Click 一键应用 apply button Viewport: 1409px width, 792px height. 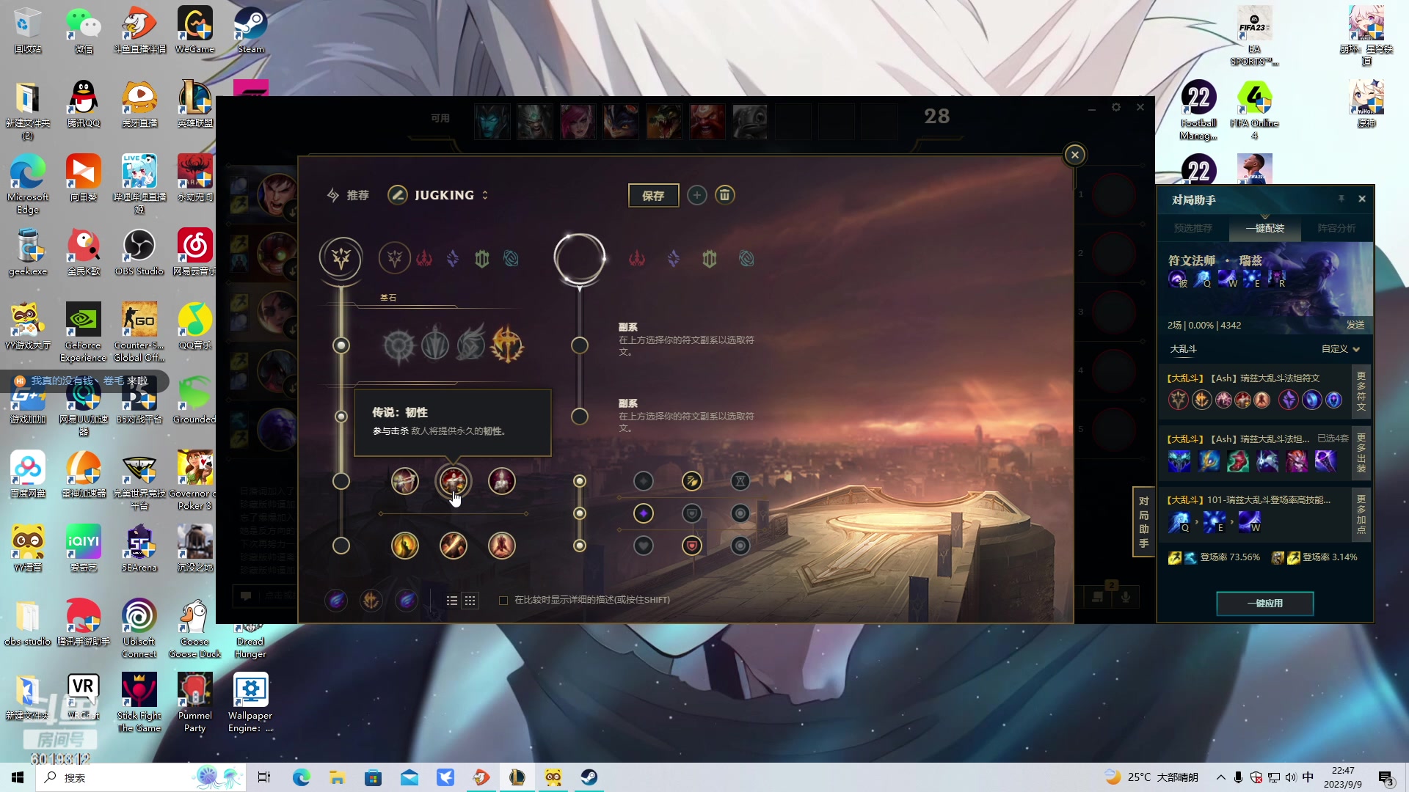pyautogui.click(x=1265, y=604)
